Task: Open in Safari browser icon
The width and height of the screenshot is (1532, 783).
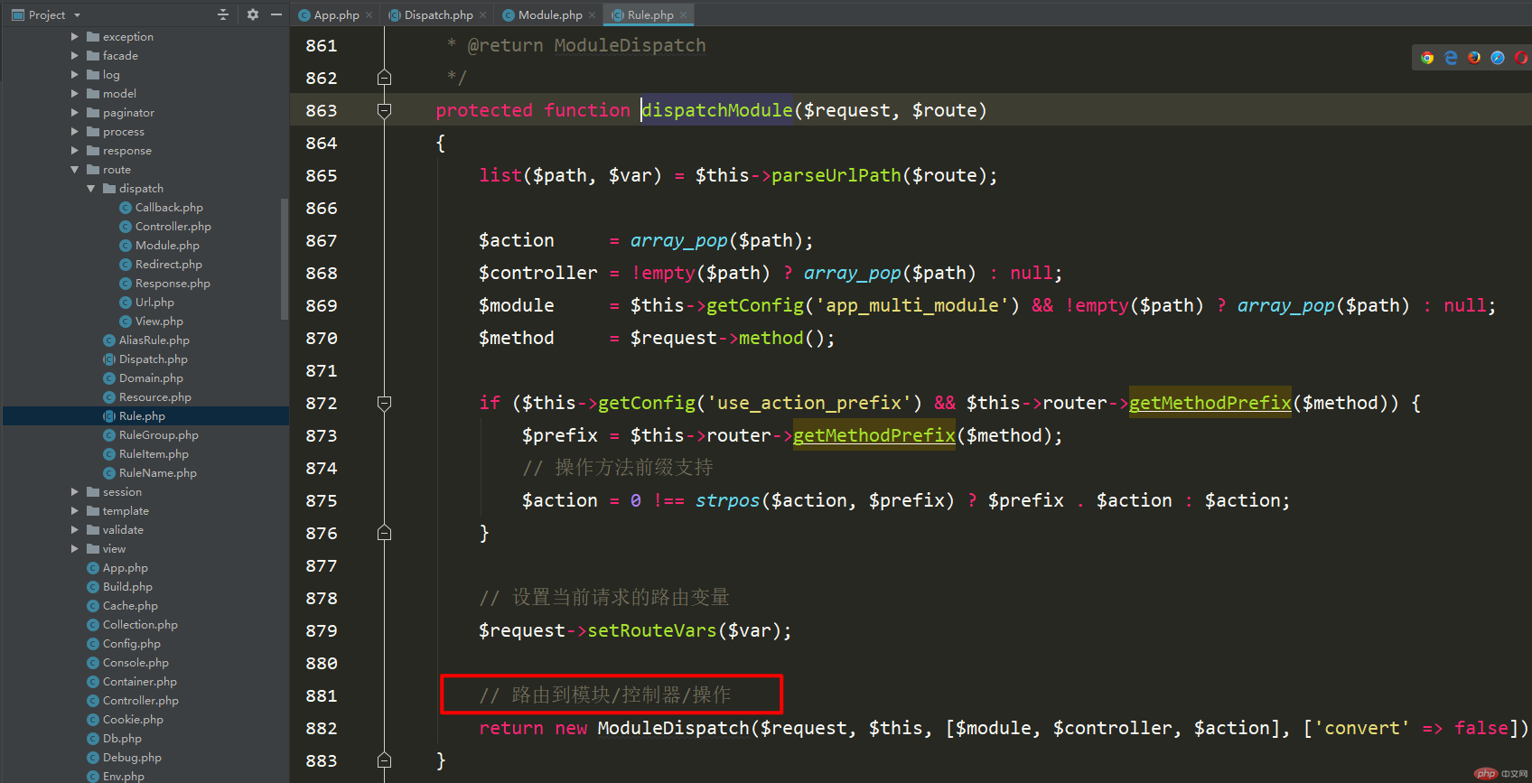Action: tap(1498, 58)
